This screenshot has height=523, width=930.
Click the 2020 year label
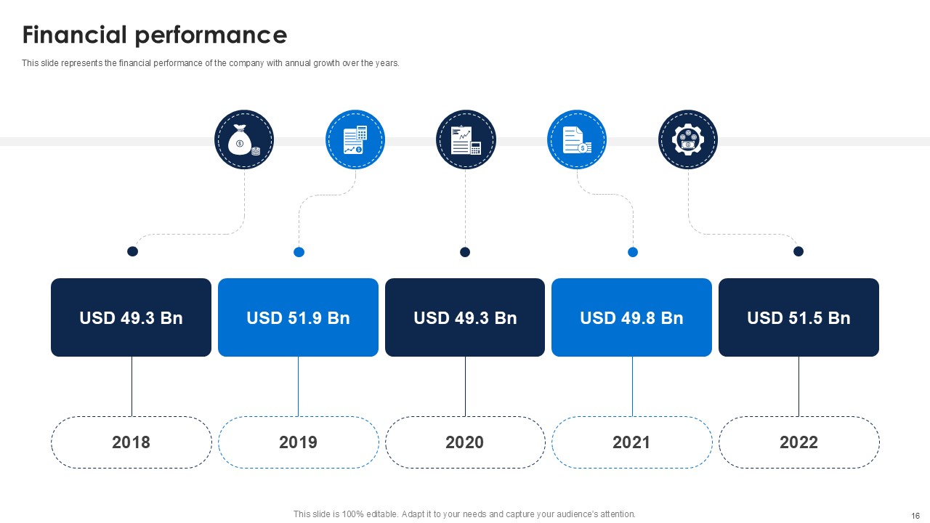(x=465, y=442)
